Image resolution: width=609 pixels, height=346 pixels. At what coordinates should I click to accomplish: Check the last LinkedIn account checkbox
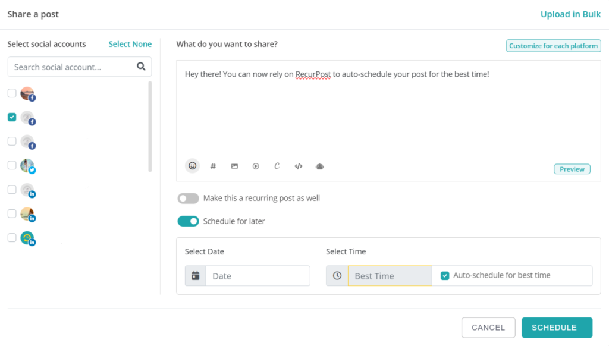pyautogui.click(x=12, y=238)
